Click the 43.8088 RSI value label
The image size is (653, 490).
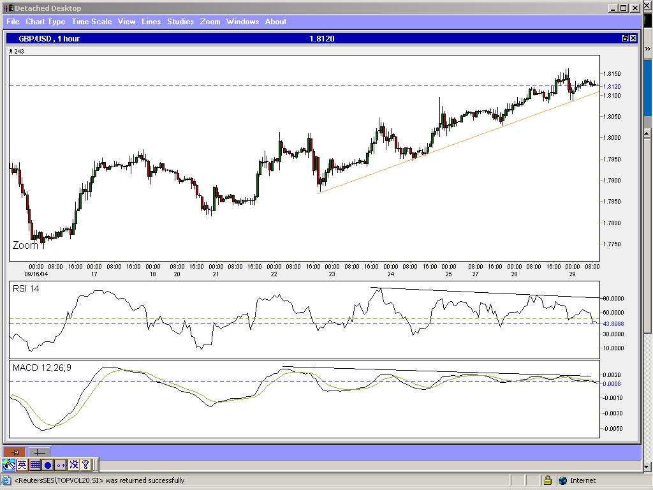tap(613, 323)
